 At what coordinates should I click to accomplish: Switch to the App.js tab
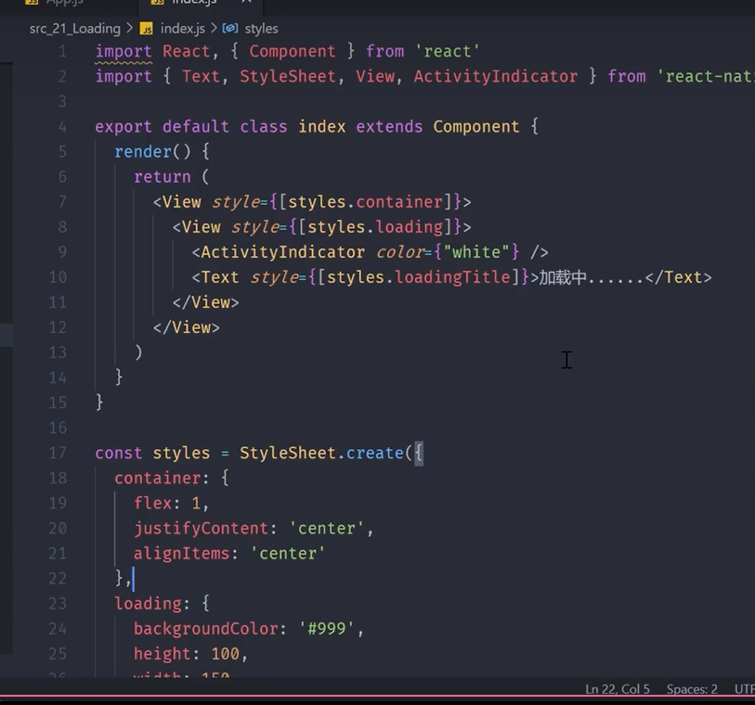[65, 3]
